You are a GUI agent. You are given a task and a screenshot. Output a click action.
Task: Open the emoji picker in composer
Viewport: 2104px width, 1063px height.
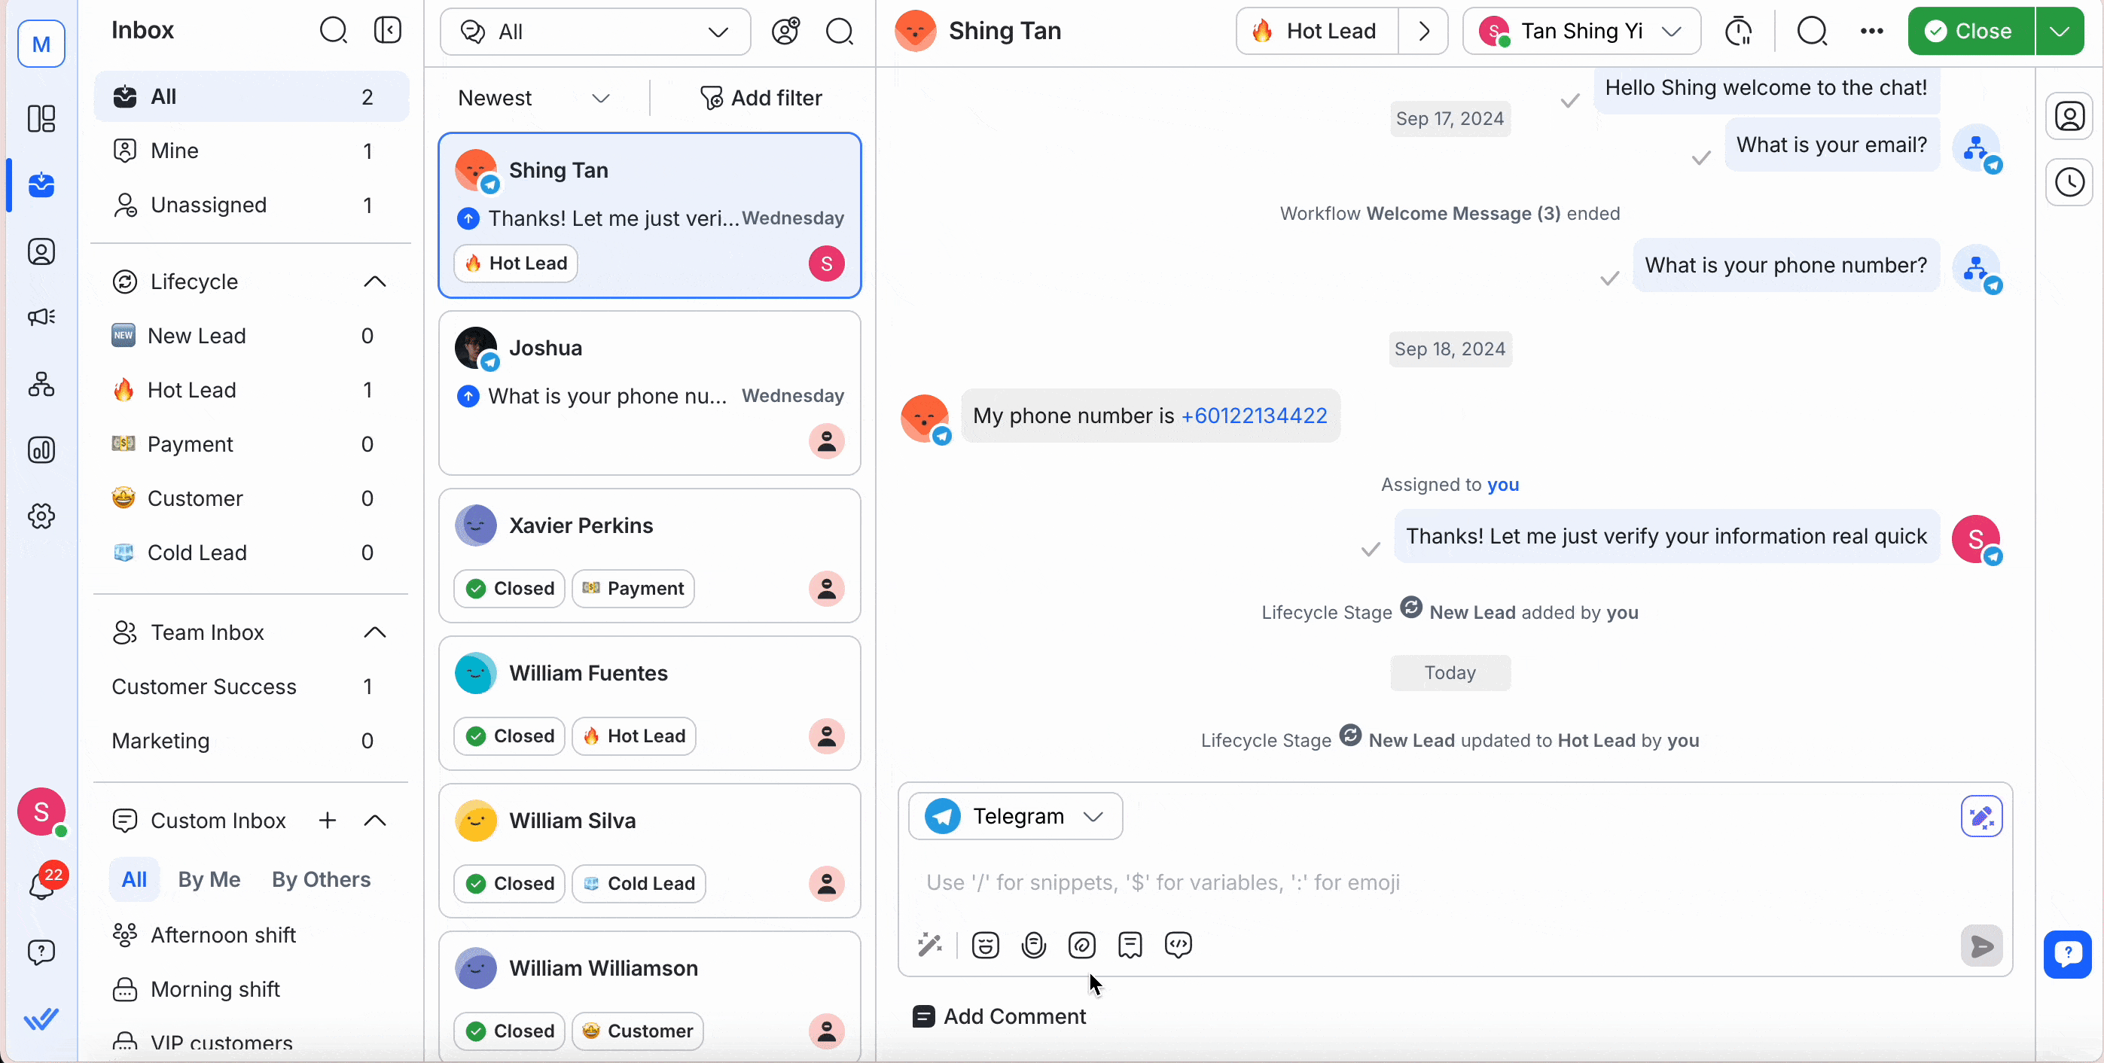click(x=985, y=945)
